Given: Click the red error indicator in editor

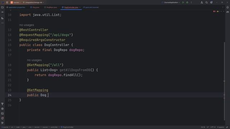Looking at the screenshot, I should [x=215, y=11].
